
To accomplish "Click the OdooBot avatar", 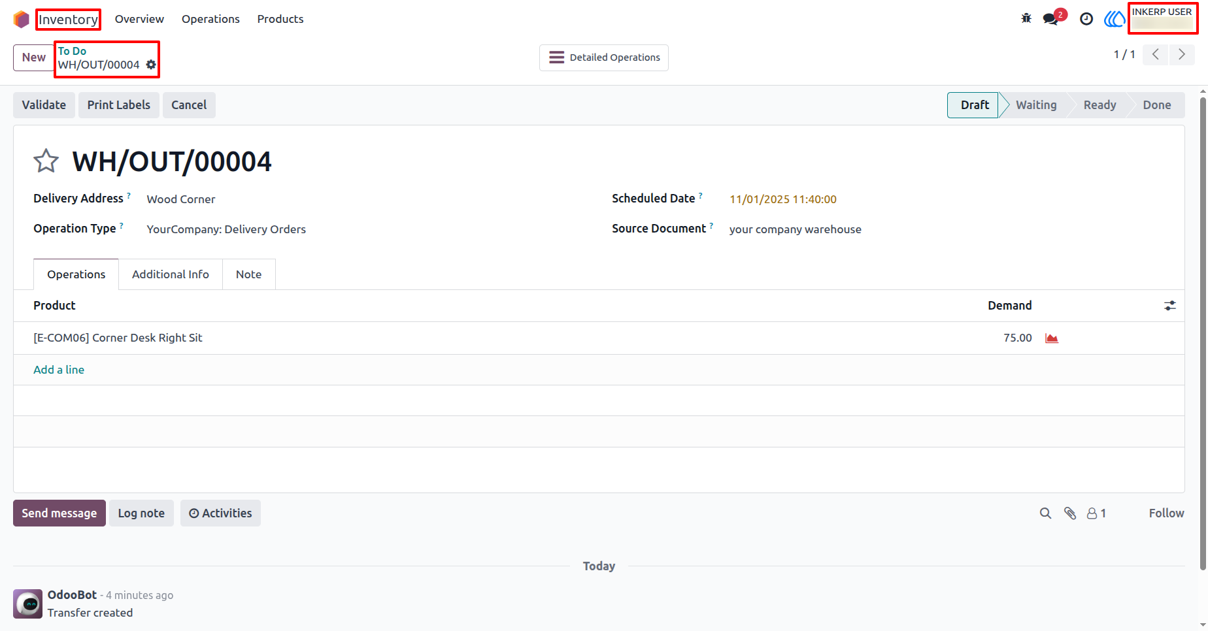I will point(27,604).
